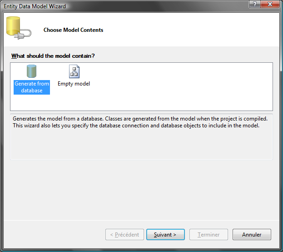This screenshot has width=283, height=252.
Task: Click the 'Generate from database' text label
Action: [x=32, y=87]
